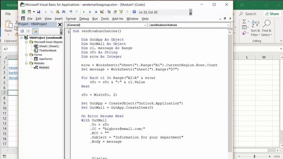Open the Help menu

[145, 19]
